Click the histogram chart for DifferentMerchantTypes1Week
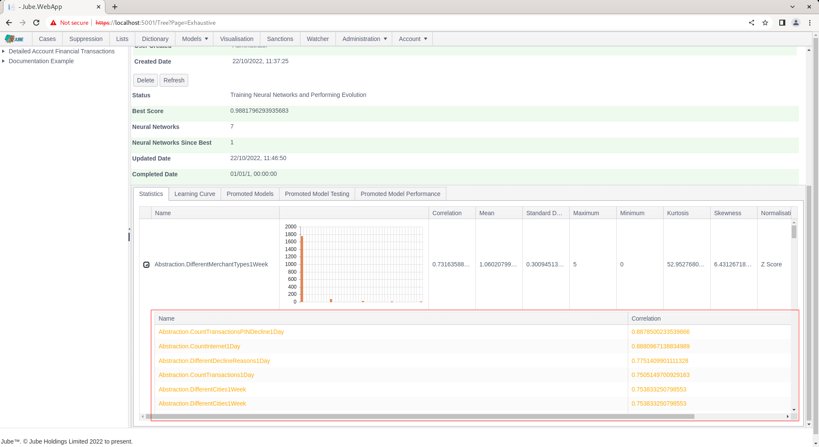This screenshot has width=819, height=447. point(354,264)
